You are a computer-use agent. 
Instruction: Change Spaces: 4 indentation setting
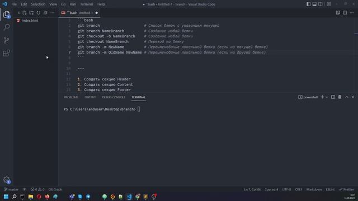pos(271,189)
